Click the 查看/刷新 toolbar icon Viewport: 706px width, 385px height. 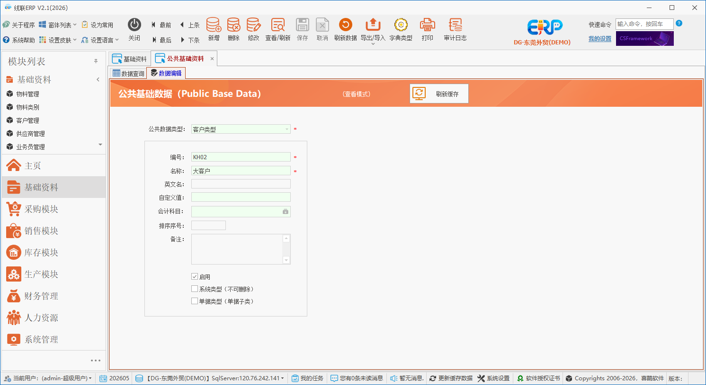point(278,29)
